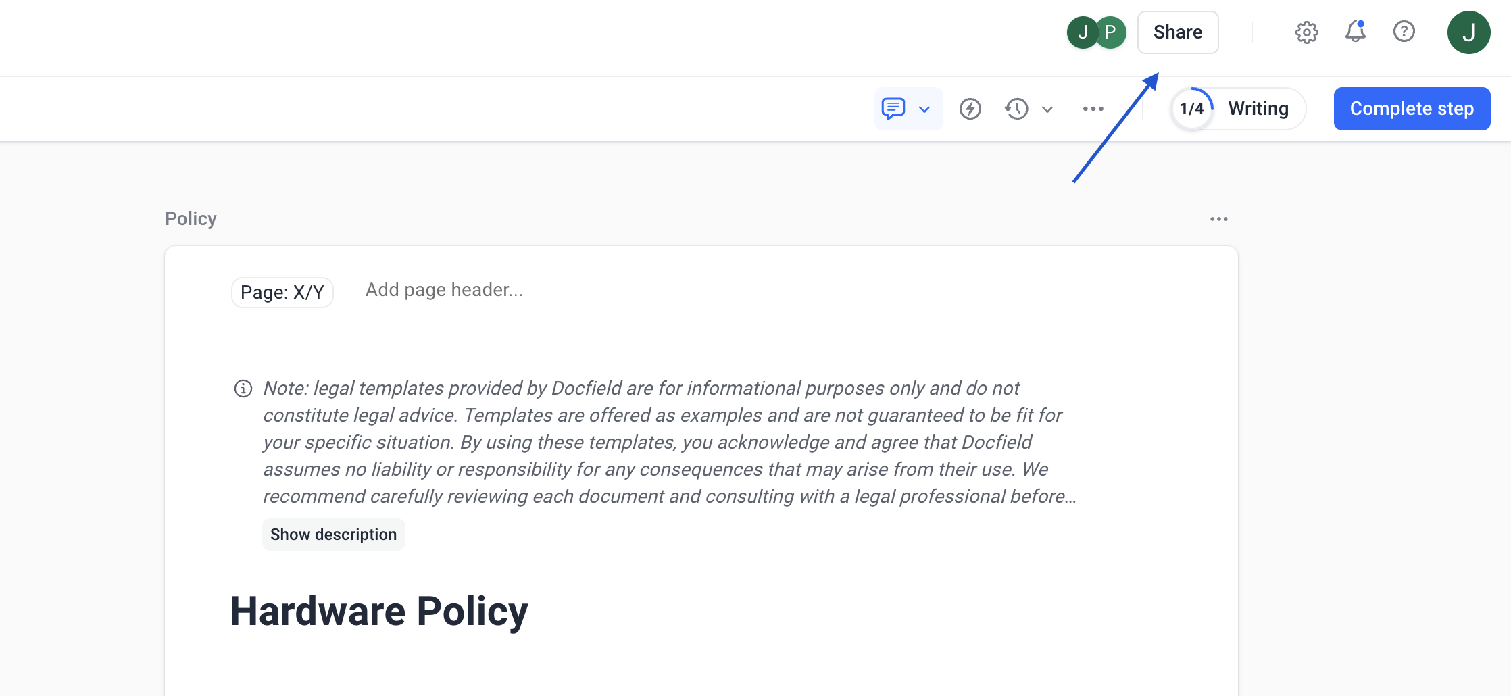Toggle the Page: X/Y numbering chip
Screen dimensions: 1511x696
pos(282,293)
